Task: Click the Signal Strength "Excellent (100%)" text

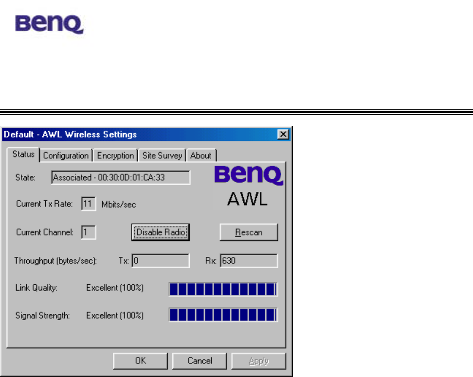Action: pyautogui.click(x=115, y=316)
